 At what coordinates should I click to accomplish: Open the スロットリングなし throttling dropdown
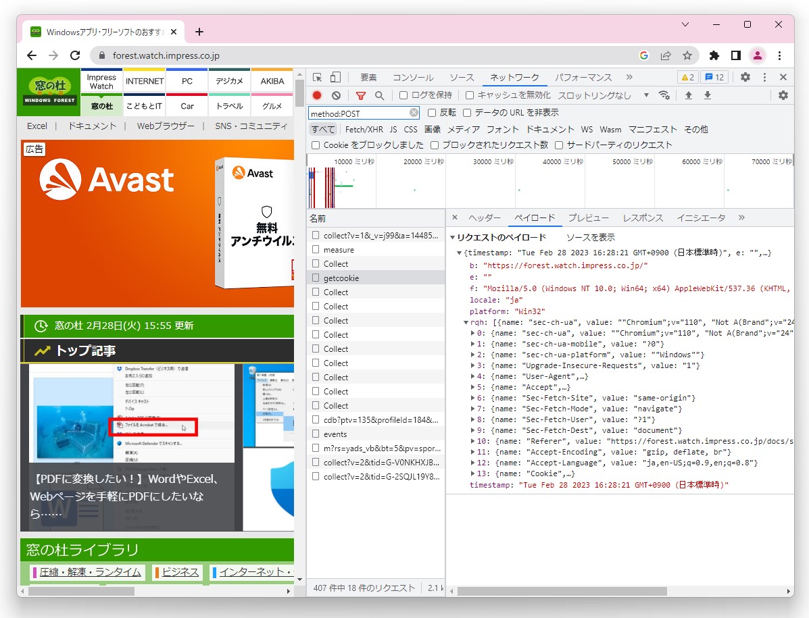(x=603, y=95)
